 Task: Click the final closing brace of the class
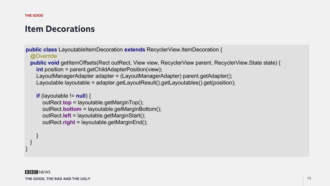[27, 149]
